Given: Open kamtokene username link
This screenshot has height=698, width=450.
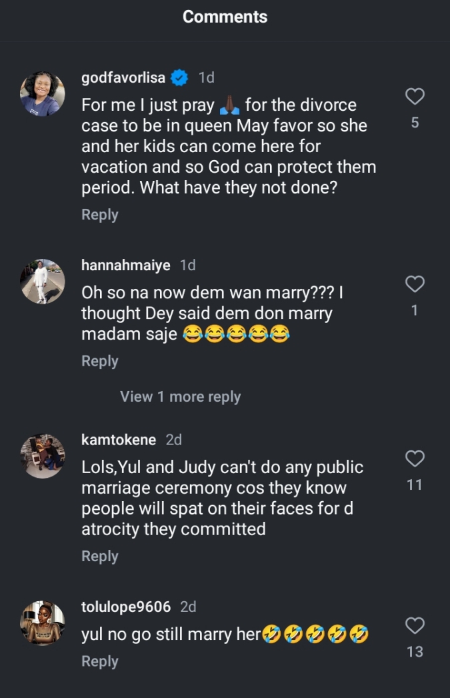Looking at the screenshot, I should 118,440.
